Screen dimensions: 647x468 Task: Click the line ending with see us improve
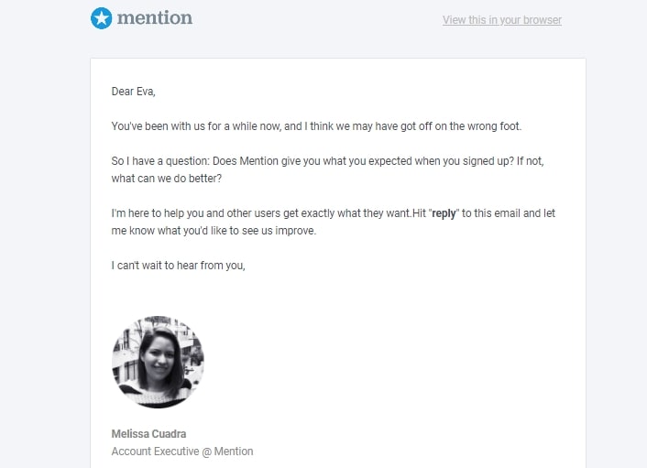[214, 231]
